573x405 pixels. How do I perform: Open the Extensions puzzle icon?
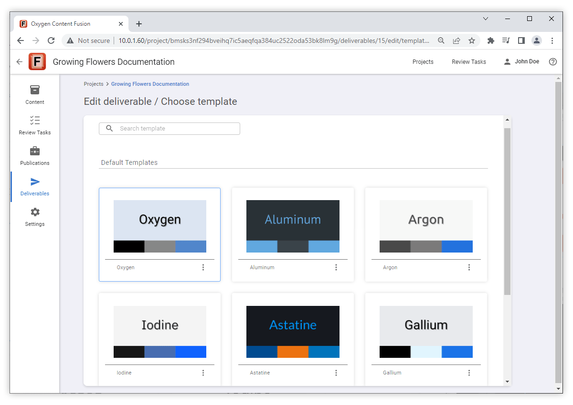coord(491,40)
